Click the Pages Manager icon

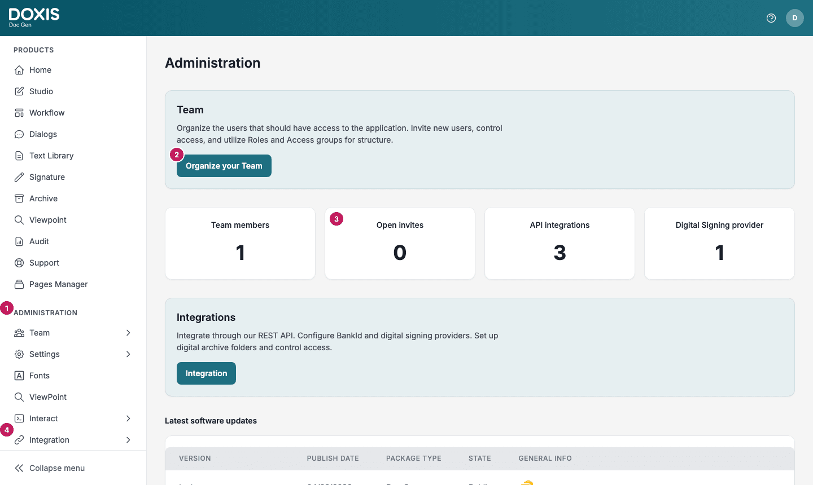(x=19, y=284)
